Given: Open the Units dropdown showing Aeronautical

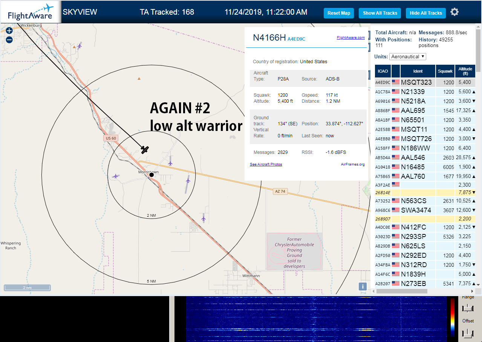Looking at the screenshot, I should coord(408,56).
